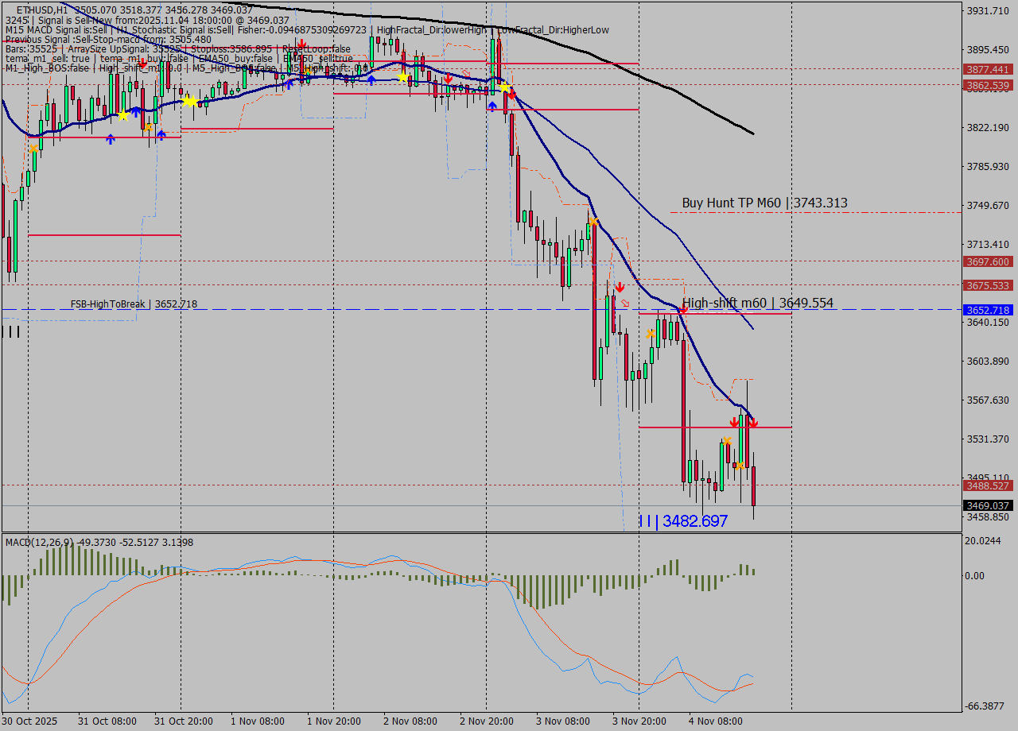Select the small hollow red arrow marker
Viewport: 1018px width, 731px height.
point(625,303)
